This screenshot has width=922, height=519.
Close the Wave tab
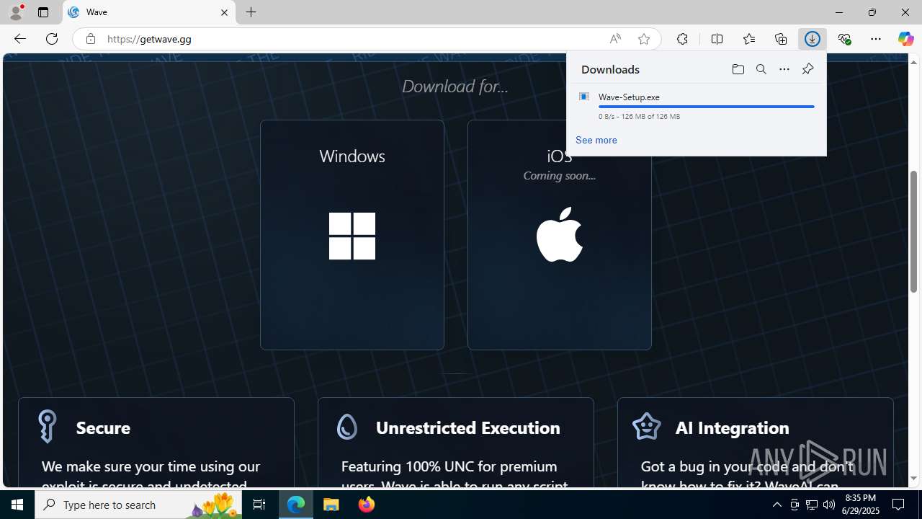click(x=224, y=12)
